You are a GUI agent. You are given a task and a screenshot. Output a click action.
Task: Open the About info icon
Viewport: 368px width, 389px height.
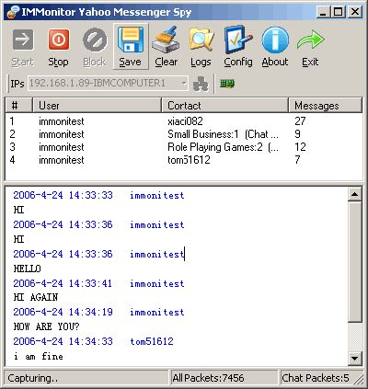click(x=275, y=40)
